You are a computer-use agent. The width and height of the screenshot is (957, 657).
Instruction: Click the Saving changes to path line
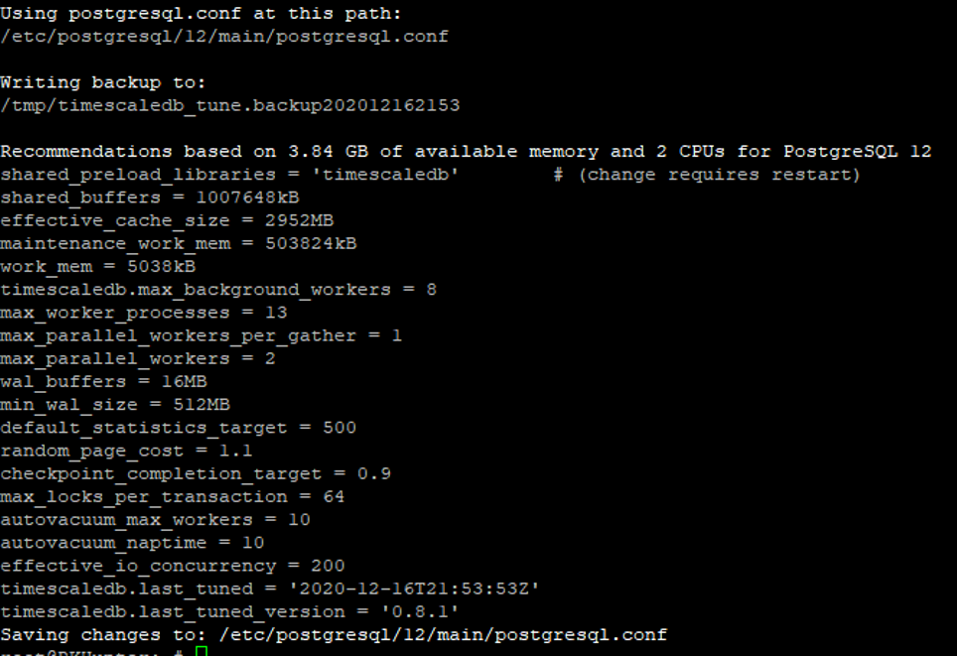pyautogui.click(x=334, y=635)
